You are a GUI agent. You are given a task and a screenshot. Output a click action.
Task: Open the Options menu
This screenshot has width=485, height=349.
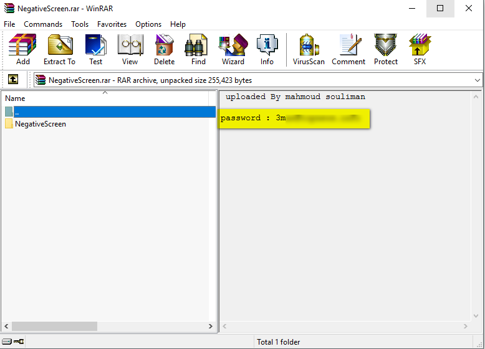coord(148,24)
